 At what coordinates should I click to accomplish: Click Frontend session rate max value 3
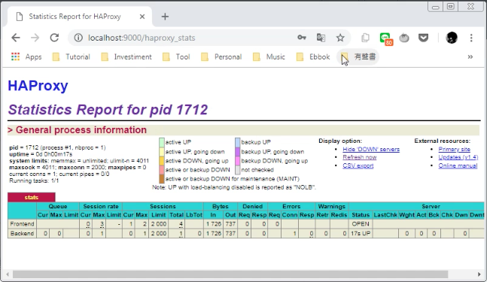tap(102, 224)
